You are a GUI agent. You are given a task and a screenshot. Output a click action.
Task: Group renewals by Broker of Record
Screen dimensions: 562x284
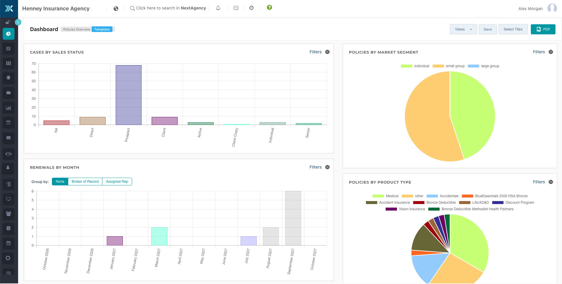(x=85, y=182)
